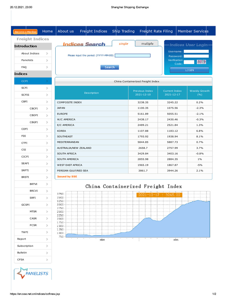Image resolution: width=226 pixels, height=301 pixels.
Task: Click the arrow beside SRFI
Action: pos(47,198)
